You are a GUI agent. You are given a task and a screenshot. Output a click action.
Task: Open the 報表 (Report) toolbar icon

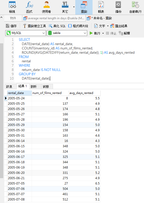click(x=101, y=7)
